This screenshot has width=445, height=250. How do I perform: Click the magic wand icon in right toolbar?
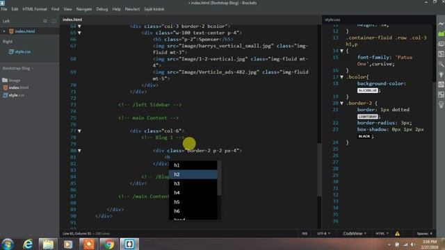441,65
